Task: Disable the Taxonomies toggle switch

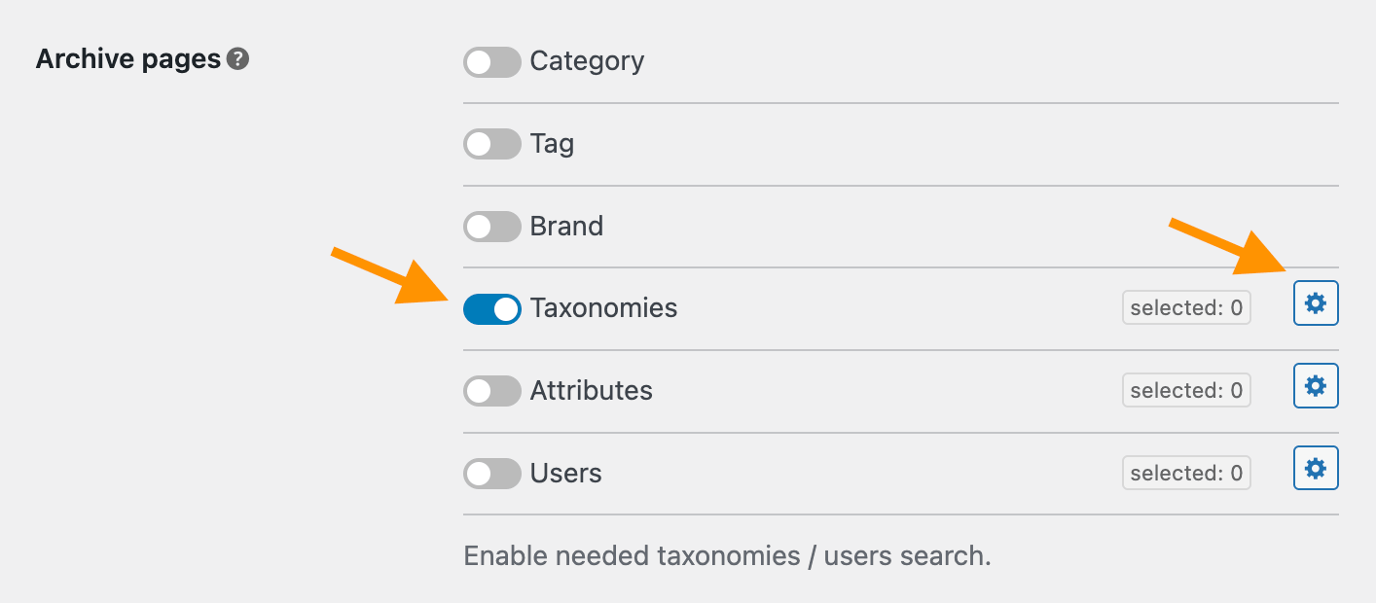Action: pos(492,309)
